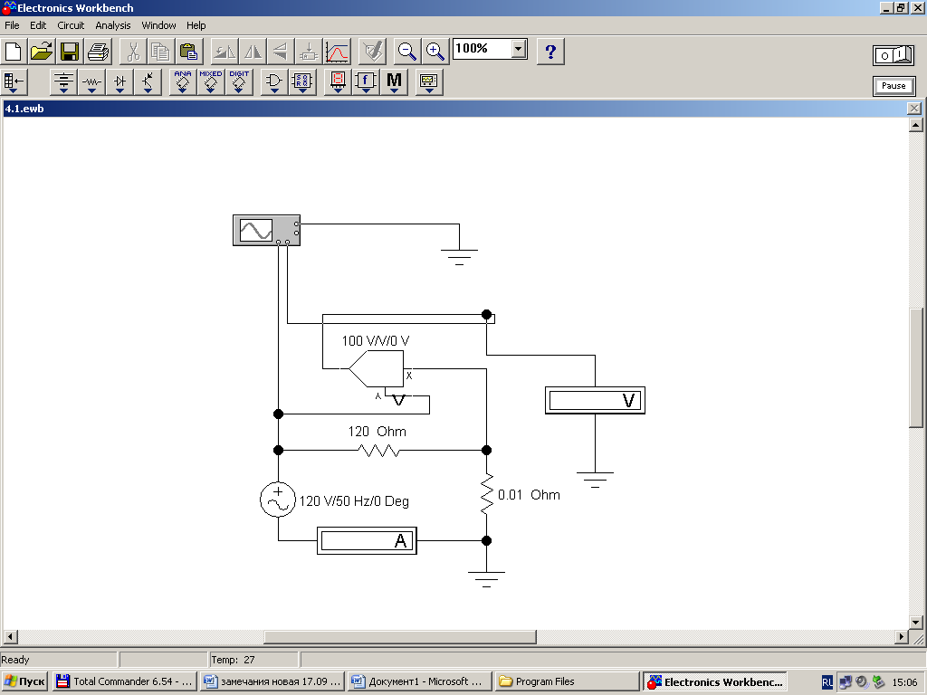
Task: Open component properties
Action: coord(372,52)
